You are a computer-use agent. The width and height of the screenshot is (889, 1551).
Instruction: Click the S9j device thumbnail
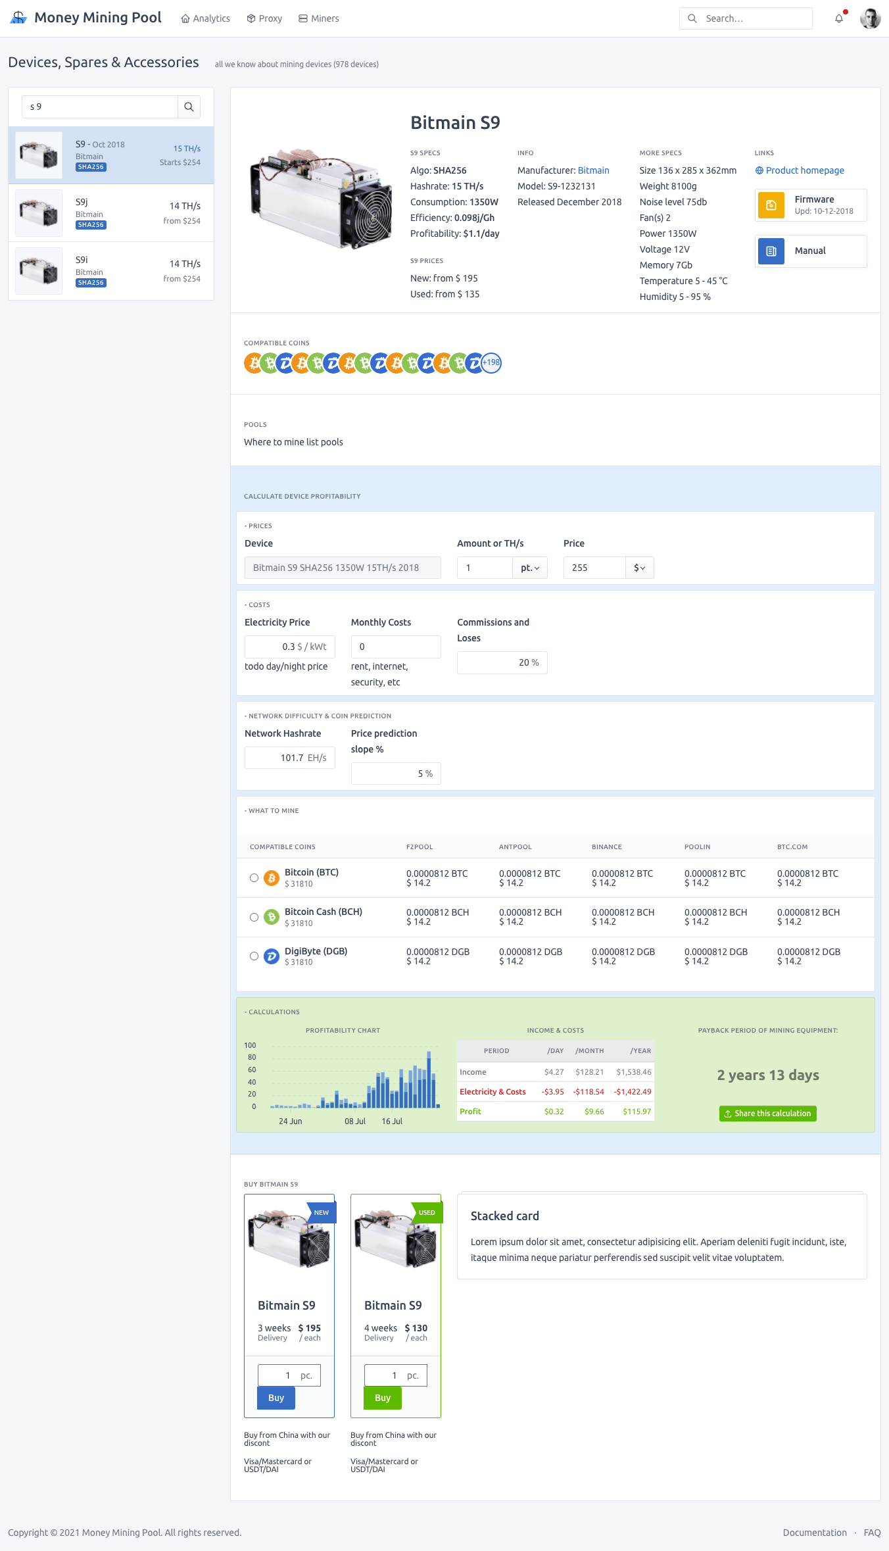pyautogui.click(x=39, y=213)
